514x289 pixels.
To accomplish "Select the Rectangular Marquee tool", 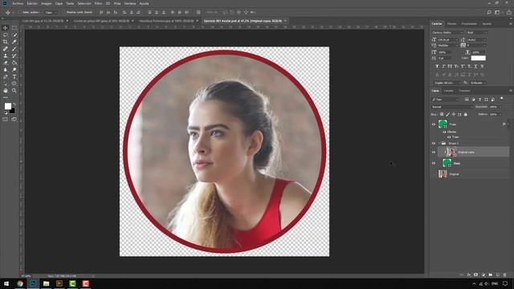I will point(14,28).
